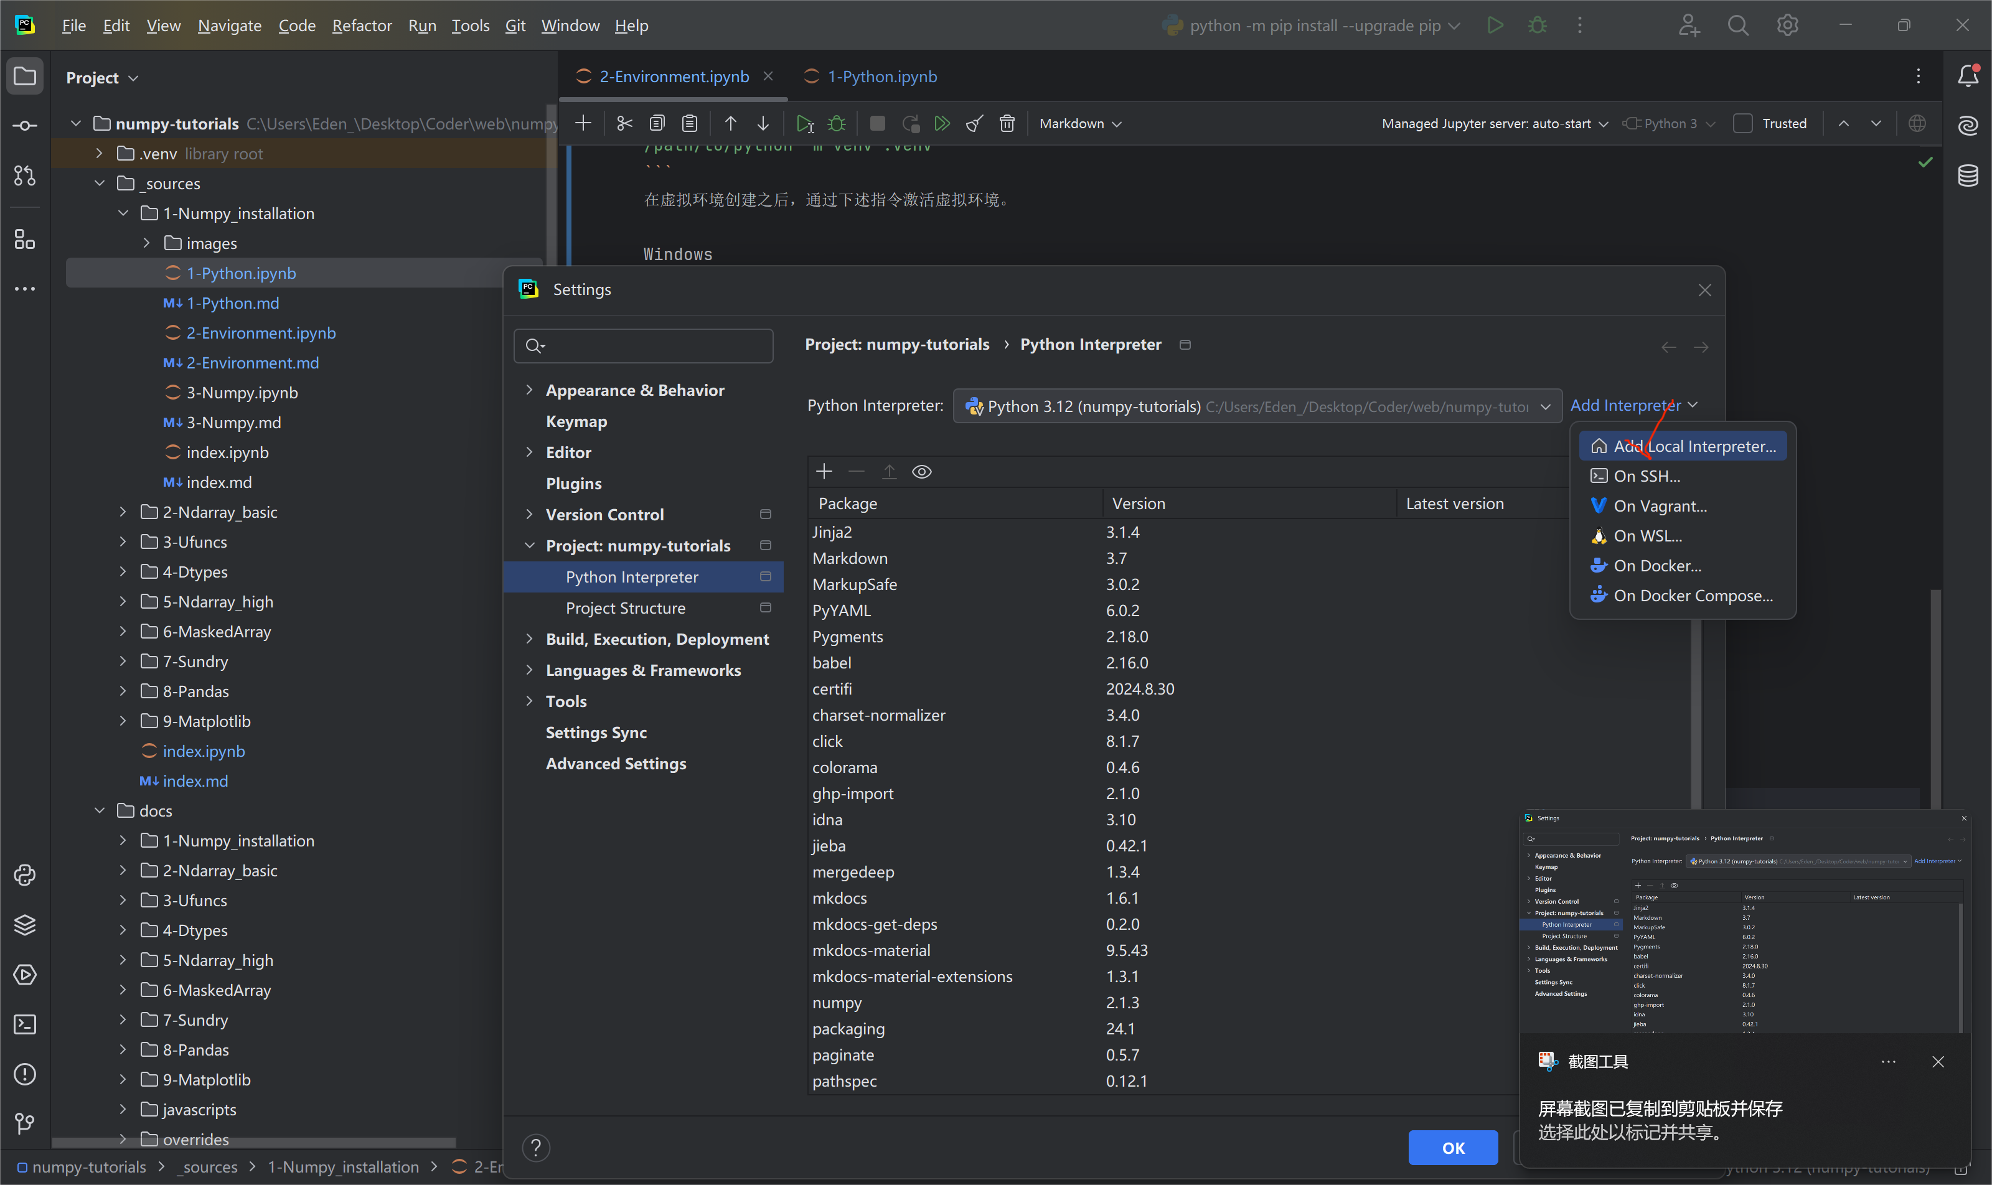Open AI Assistant spiral icon
1992x1185 pixels.
coord(1968,125)
